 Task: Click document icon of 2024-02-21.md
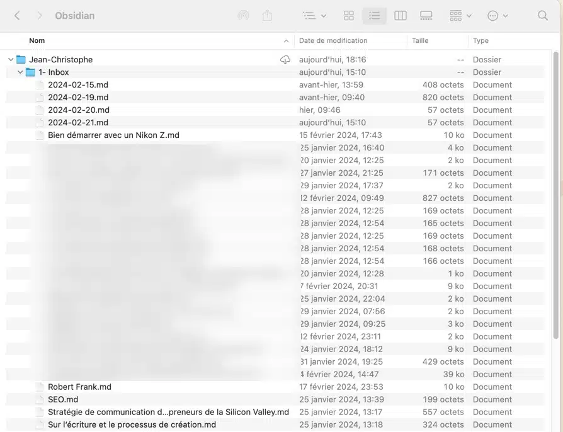40,122
